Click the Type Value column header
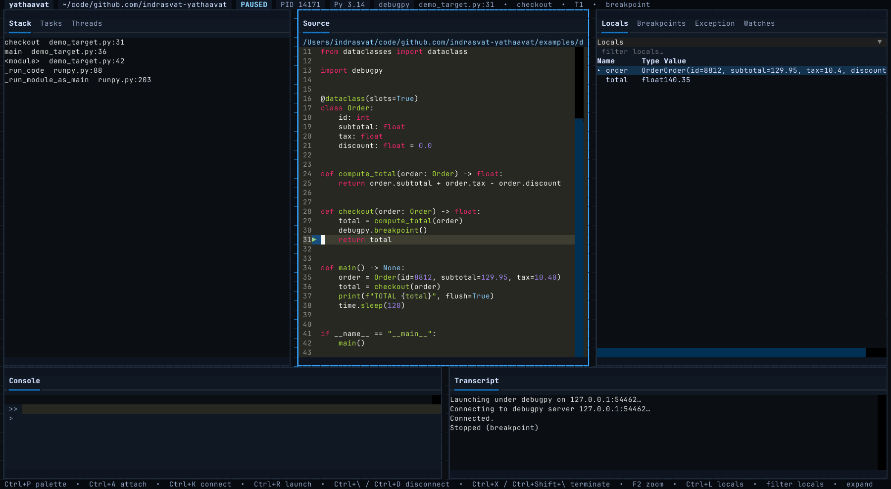891x489 pixels. click(x=664, y=61)
